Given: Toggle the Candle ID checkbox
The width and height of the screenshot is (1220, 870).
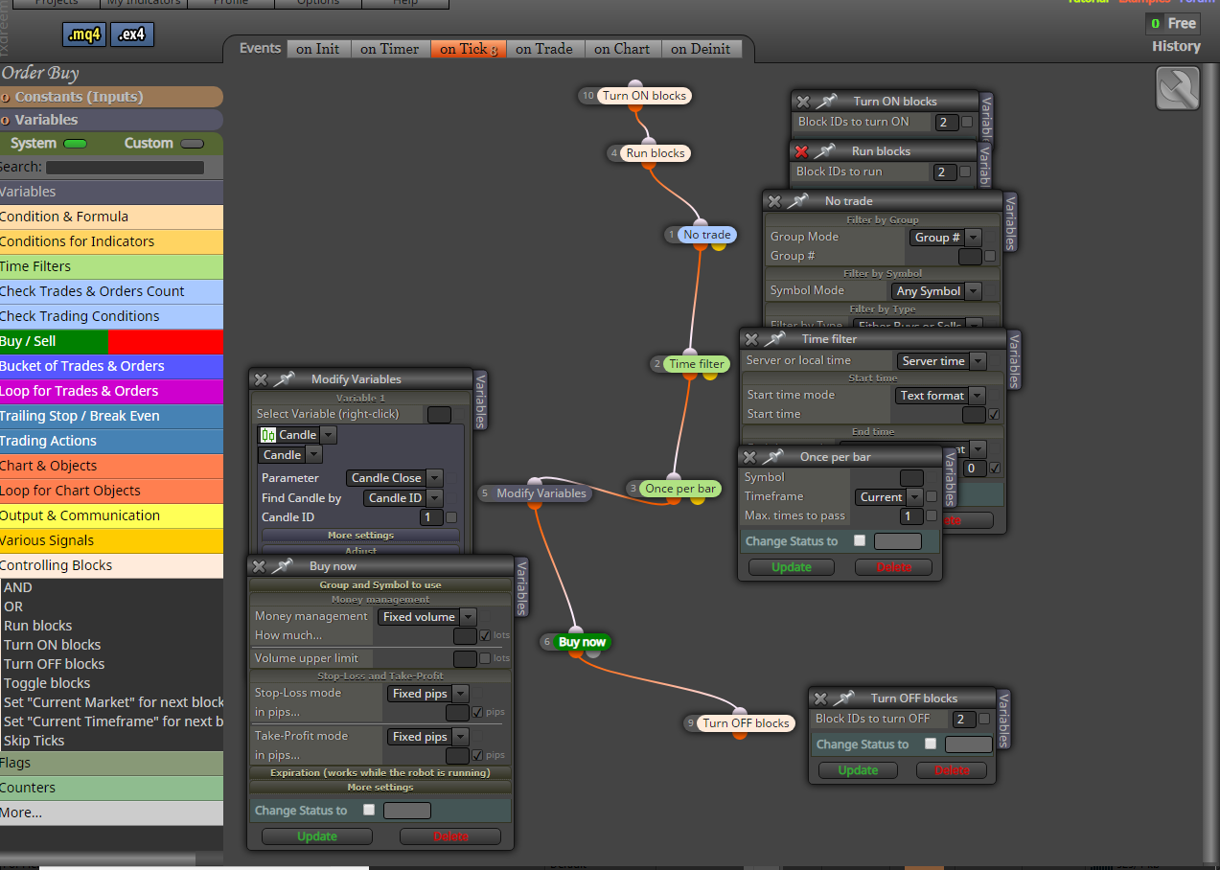Looking at the screenshot, I should tap(451, 516).
